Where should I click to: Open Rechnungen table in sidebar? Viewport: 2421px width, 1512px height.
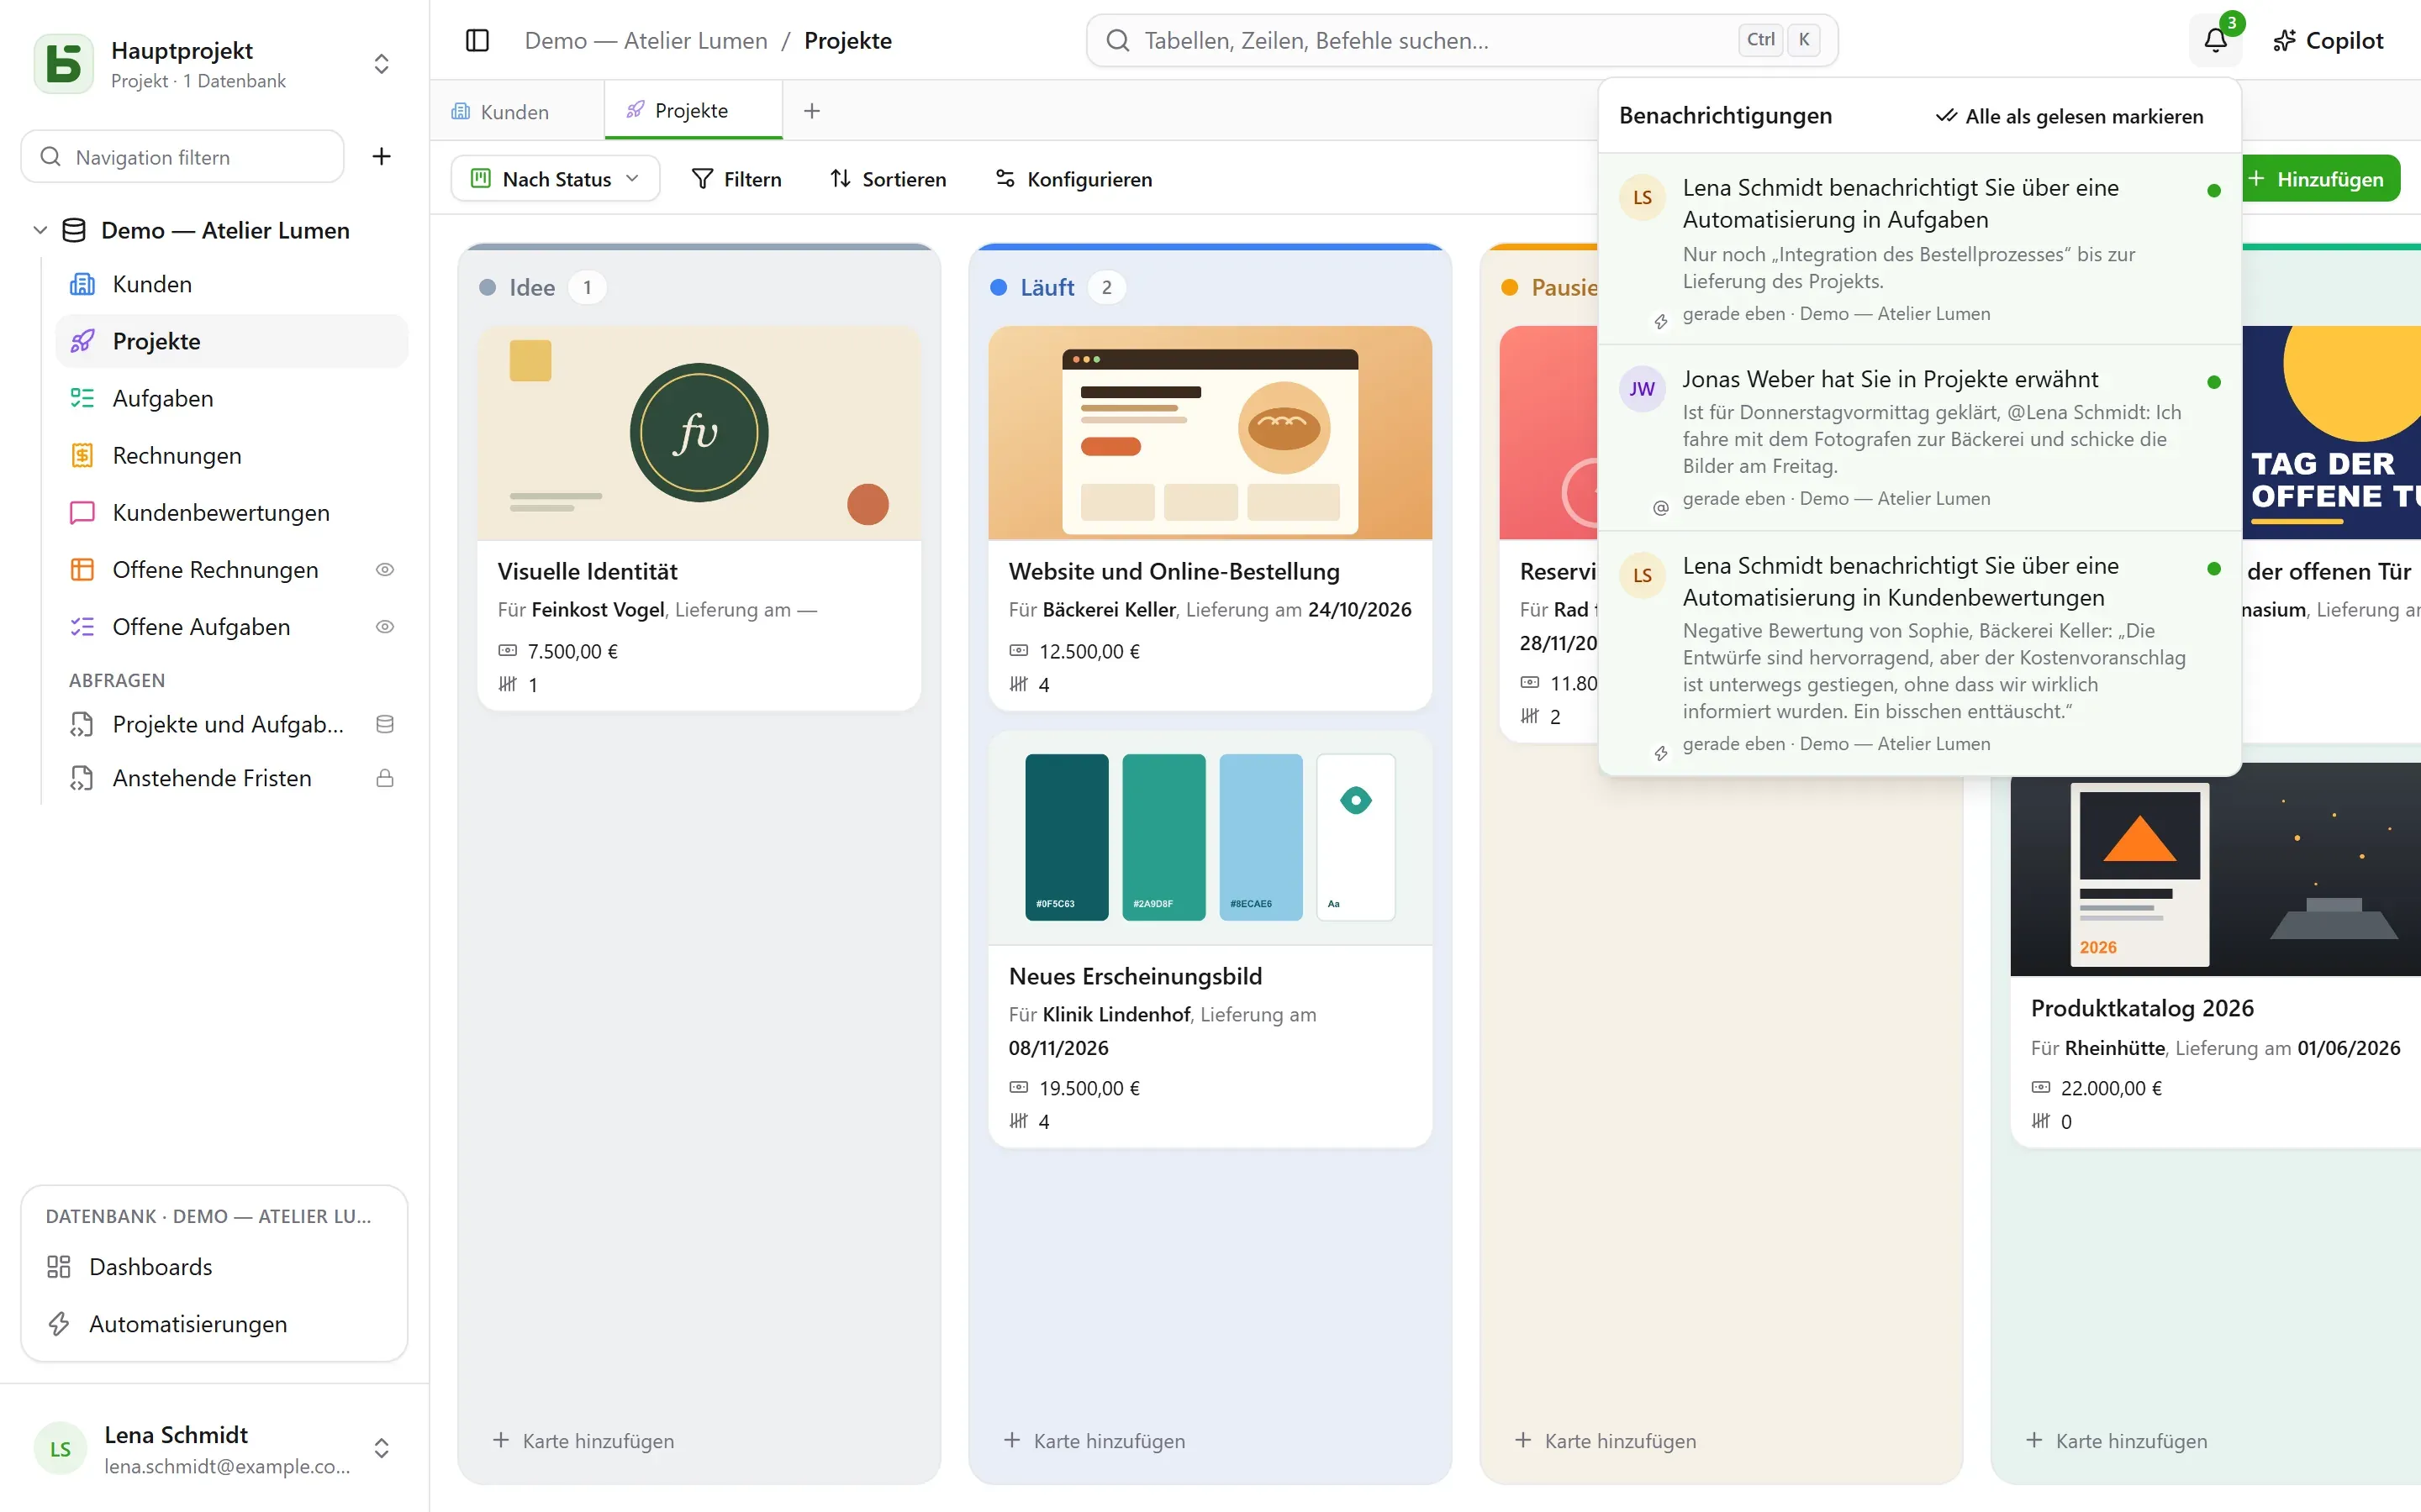pos(232,455)
